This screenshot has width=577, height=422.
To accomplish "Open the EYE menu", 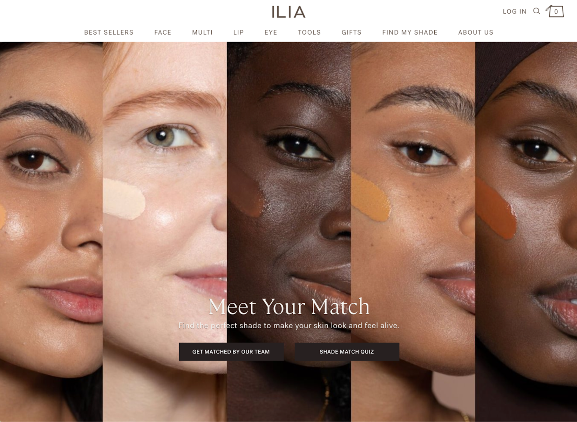I will 271,32.
